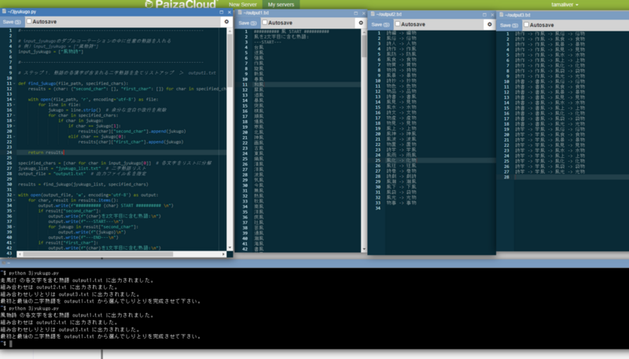Save output3.txt with Save (S) button
629x359 pixels.
tap(509, 25)
